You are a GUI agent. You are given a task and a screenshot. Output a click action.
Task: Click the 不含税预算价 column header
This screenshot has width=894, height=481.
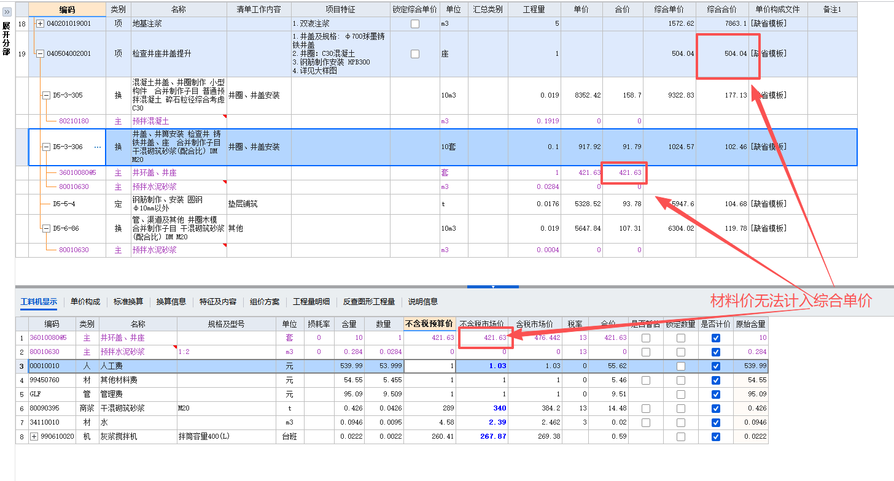[x=429, y=324]
